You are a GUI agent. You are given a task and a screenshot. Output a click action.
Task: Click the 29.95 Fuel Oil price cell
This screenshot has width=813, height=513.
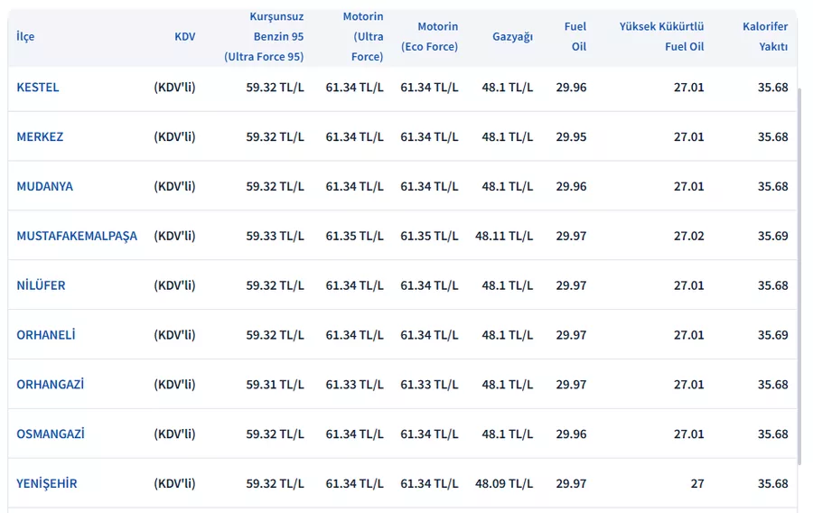tap(571, 137)
